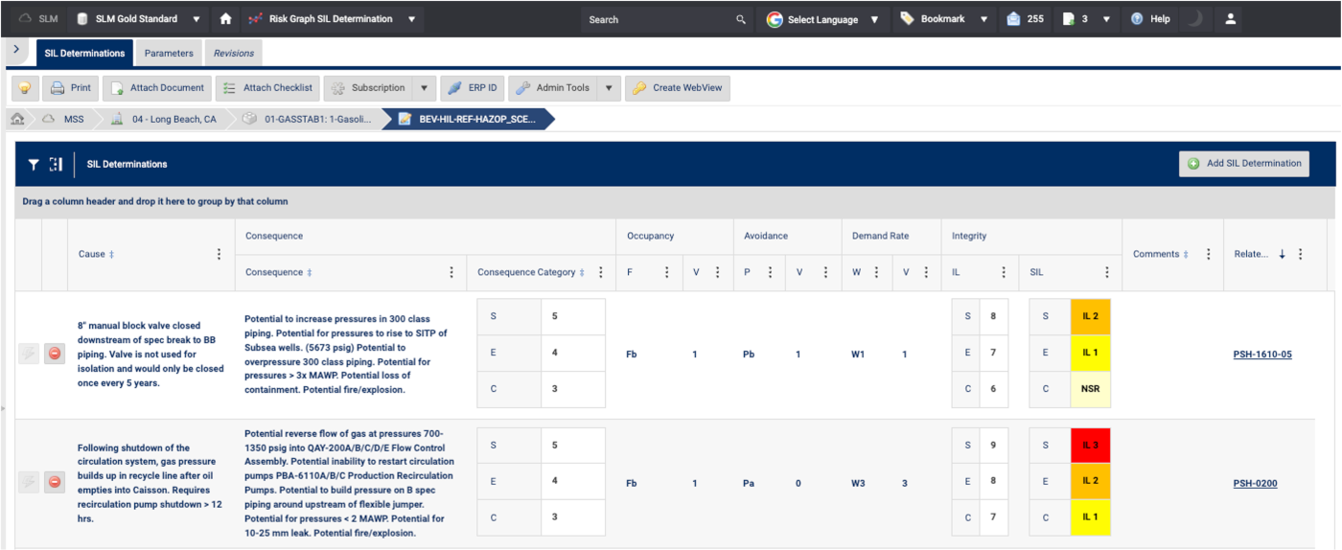
Task: Open the PSH-1610-05 link
Action: [x=1261, y=355]
